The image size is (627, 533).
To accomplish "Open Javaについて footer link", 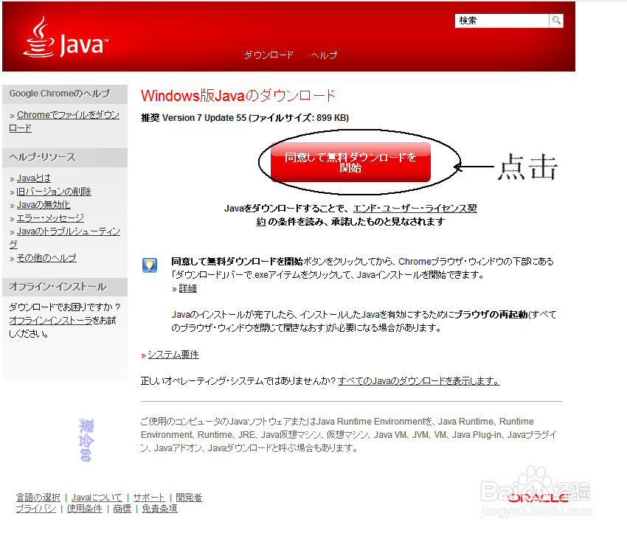I will click(x=97, y=498).
